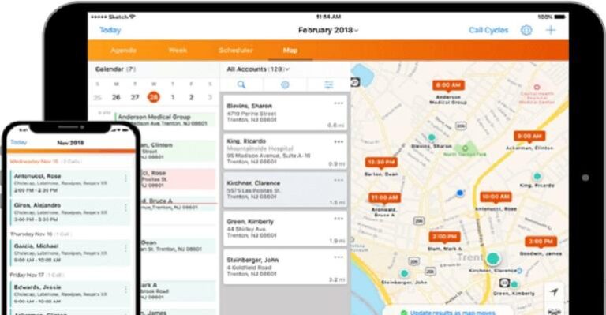Tap the location target icon in accounts panel

click(285, 84)
